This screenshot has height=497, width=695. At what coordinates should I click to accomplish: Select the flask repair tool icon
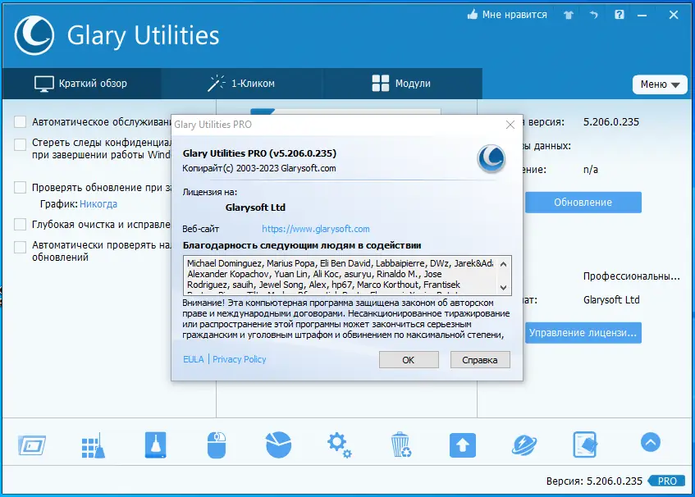coord(154,443)
